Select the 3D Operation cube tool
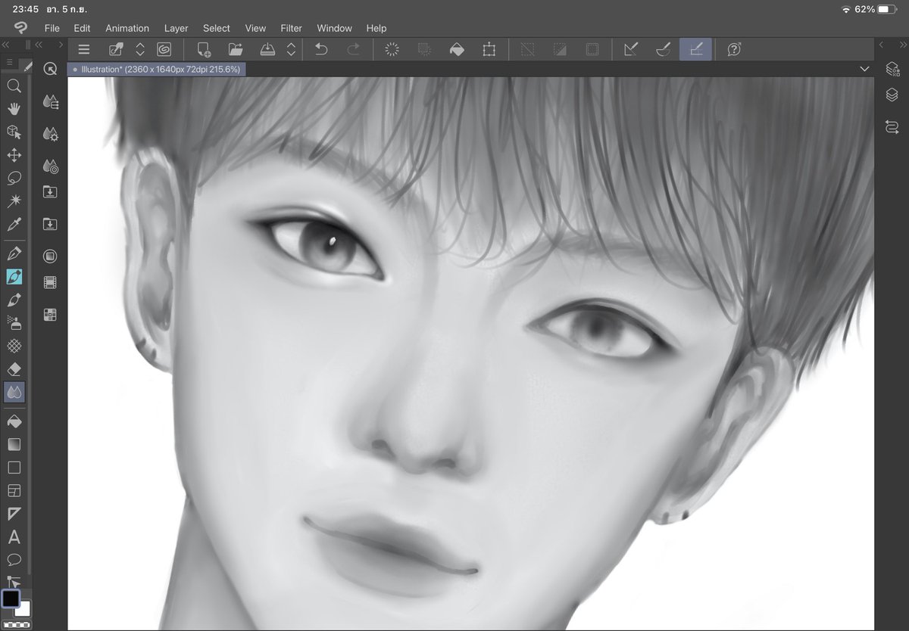Screen dimensions: 909x631 tap(14, 132)
